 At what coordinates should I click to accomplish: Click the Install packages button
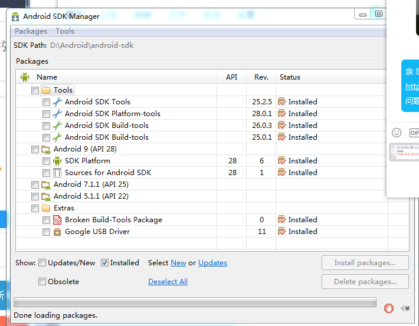pyautogui.click(x=365, y=263)
